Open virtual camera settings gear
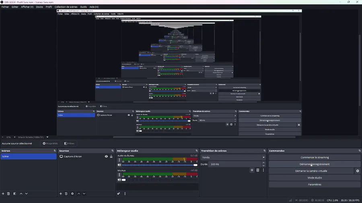 pyautogui.click(x=358, y=171)
